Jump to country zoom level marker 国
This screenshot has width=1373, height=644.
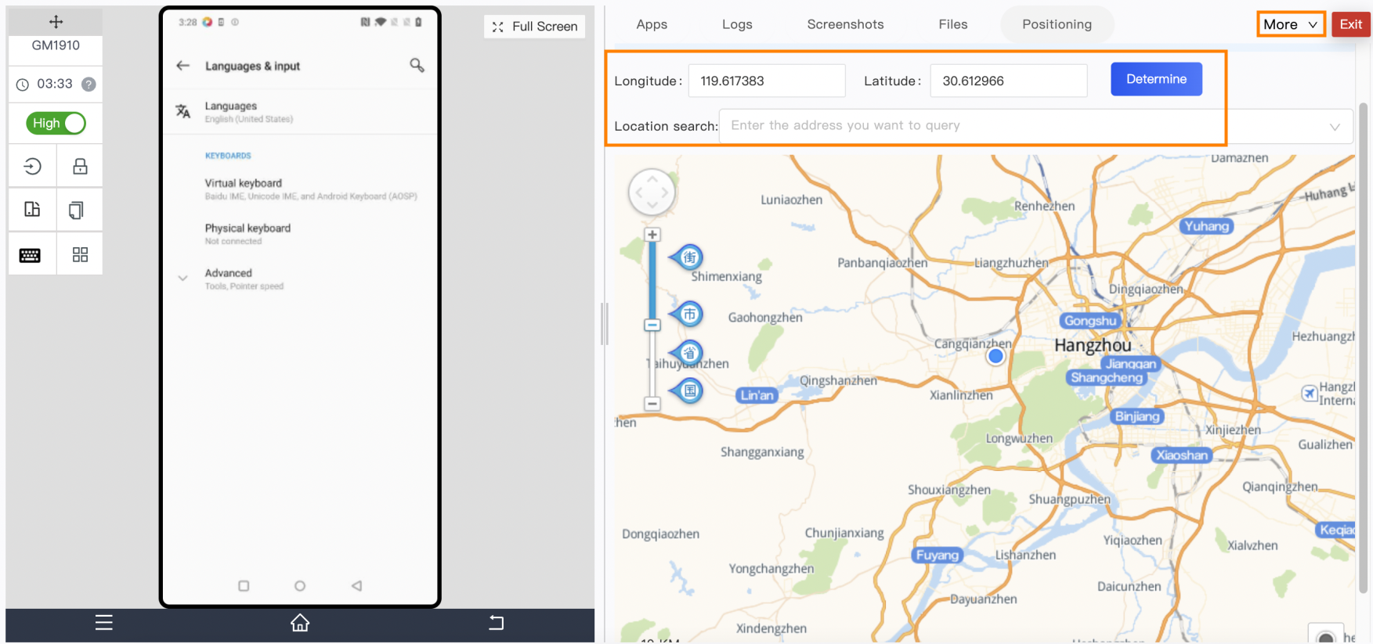click(686, 390)
